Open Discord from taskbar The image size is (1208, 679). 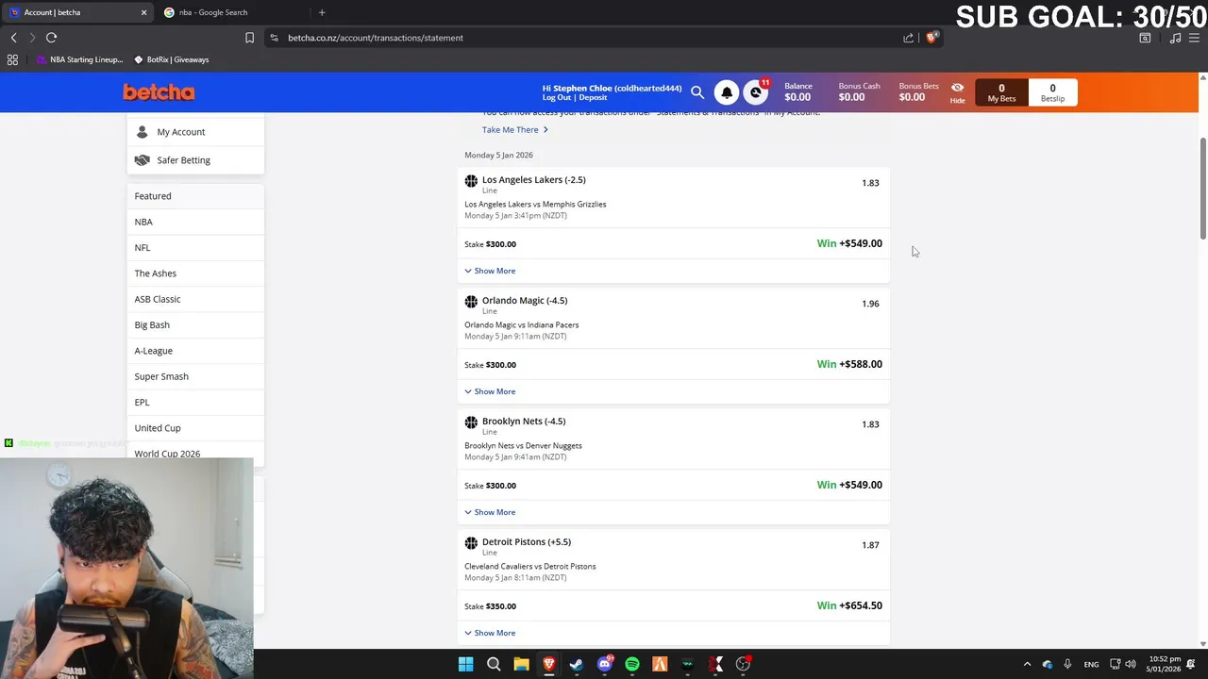click(x=605, y=664)
